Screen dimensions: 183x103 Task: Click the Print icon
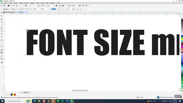(17, 6)
